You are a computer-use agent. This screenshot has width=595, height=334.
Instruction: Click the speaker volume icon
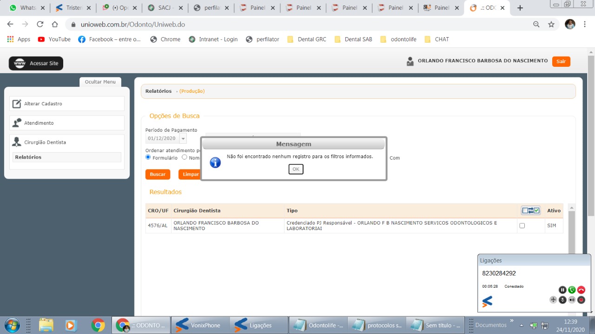click(572, 300)
